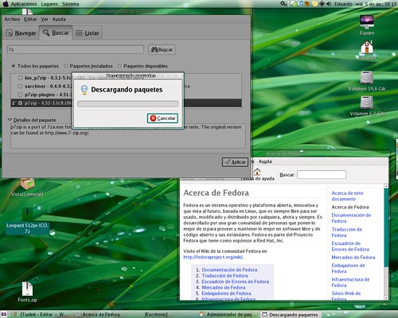Viewport: 398px width, 318px height.
Task: Open numbered list link Documentación de Fedora
Action: pos(229,270)
